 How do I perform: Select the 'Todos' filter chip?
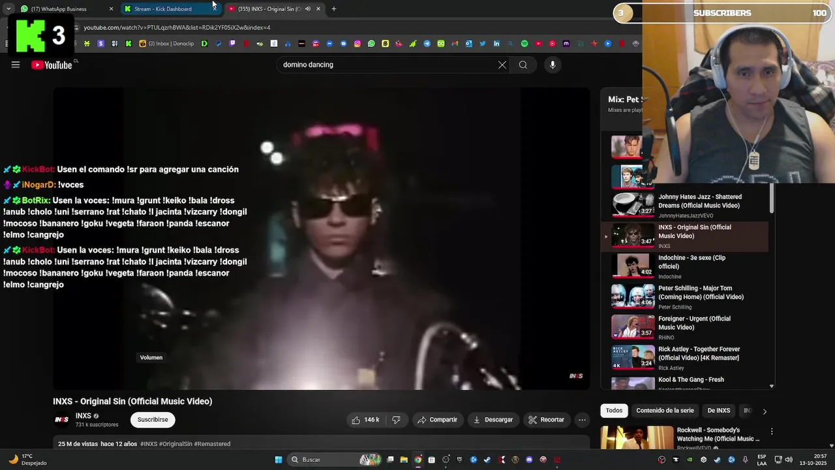(x=614, y=411)
